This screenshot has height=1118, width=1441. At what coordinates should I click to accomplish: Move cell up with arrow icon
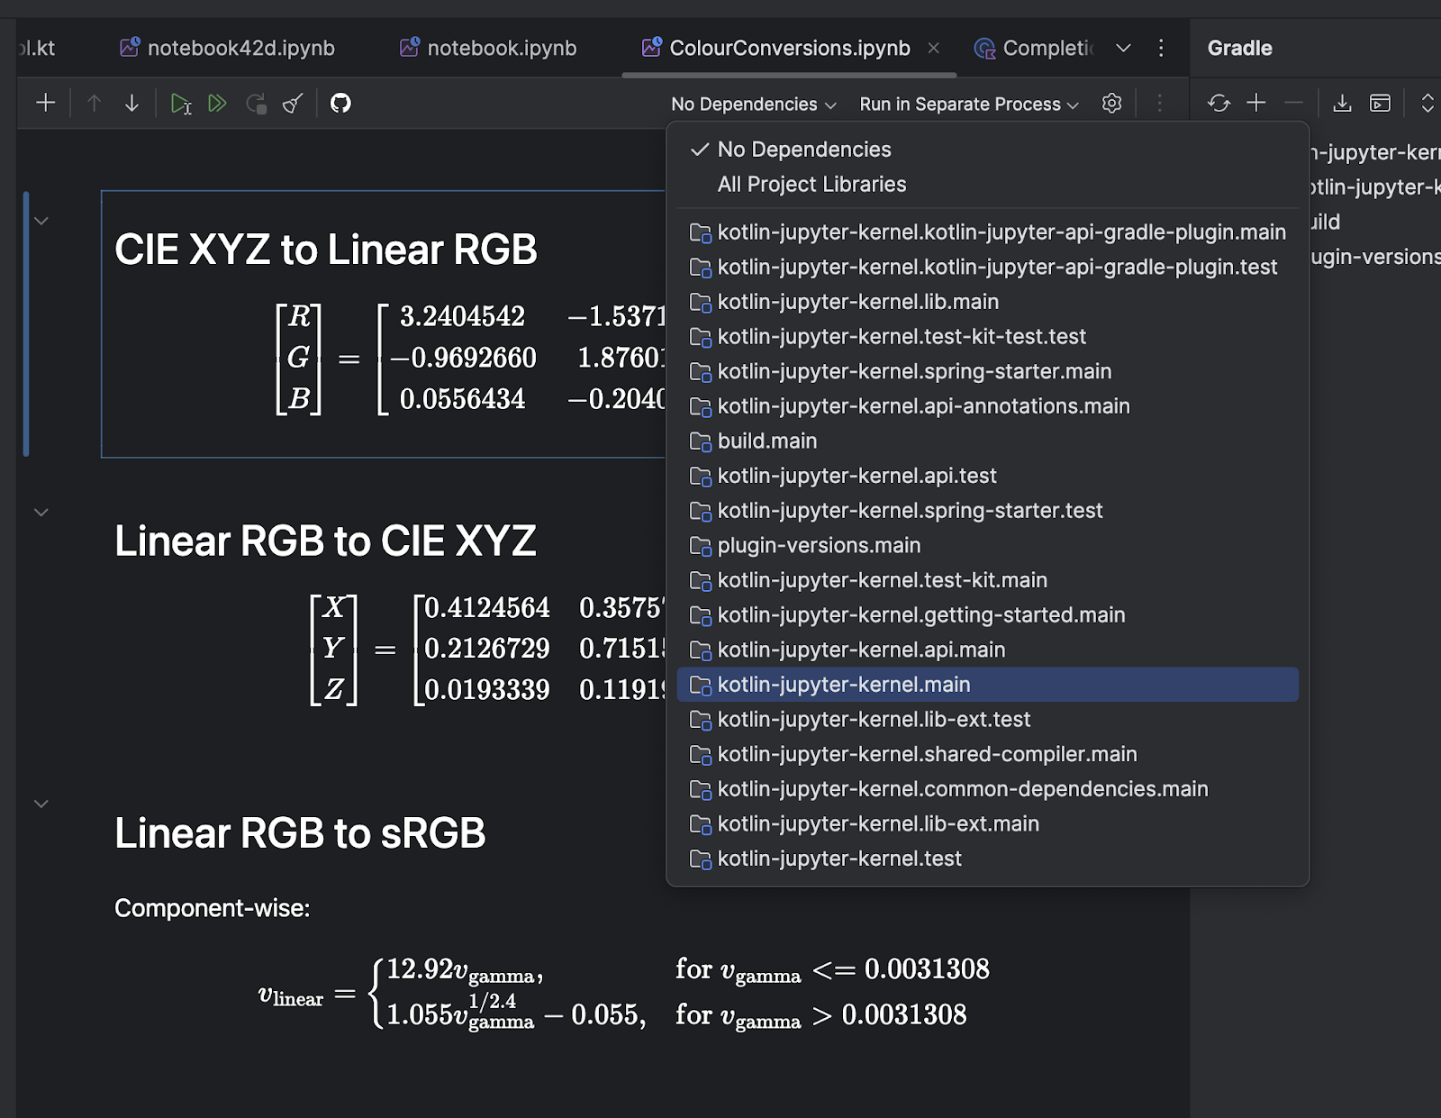(x=94, y=104)
